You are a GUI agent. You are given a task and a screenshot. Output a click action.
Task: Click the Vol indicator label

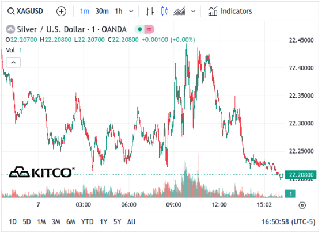pos(10,50)
